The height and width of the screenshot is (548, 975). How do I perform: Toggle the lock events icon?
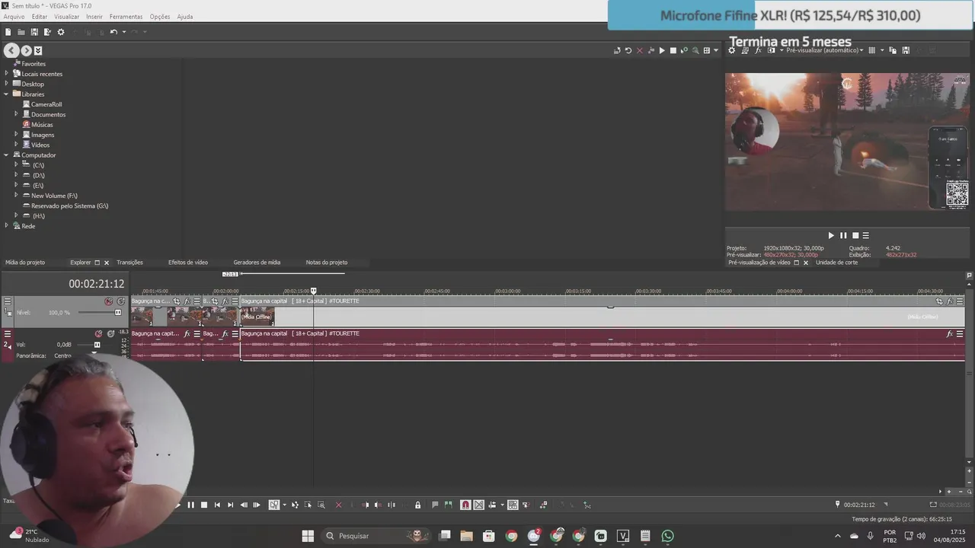(417, 505)
